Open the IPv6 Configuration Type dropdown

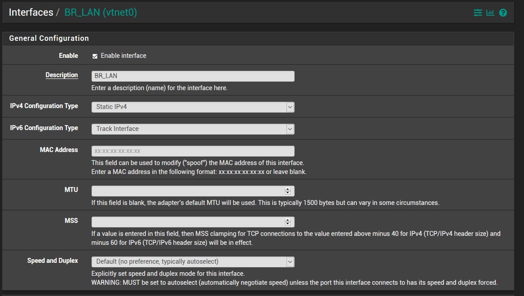[193, 129]
